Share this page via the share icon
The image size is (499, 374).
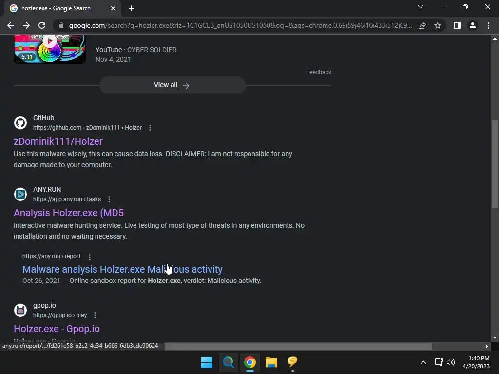click(422, 25)
